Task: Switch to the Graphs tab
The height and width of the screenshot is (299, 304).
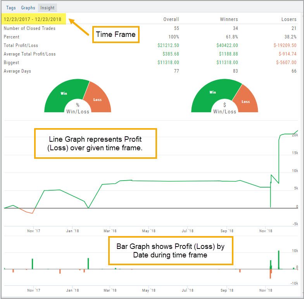Action: coord(28,8)
